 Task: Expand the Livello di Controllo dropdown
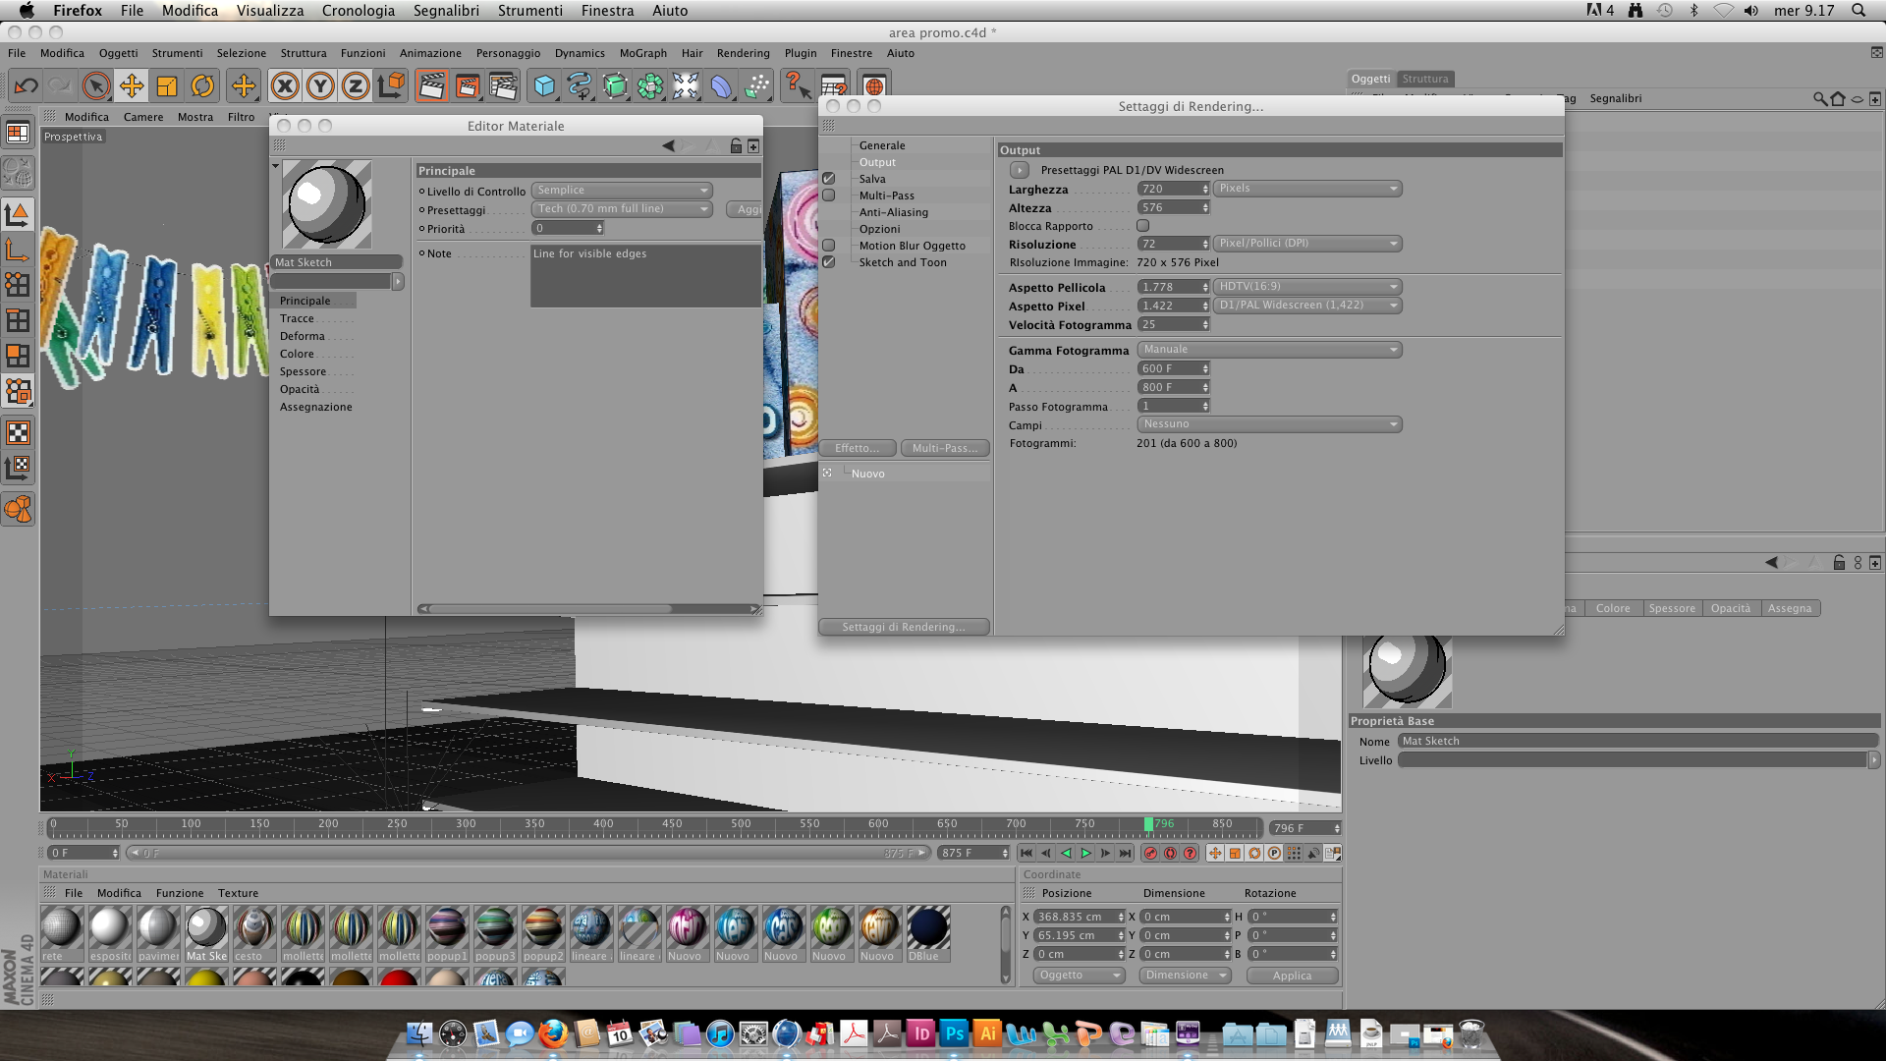pyautogui.click(x=622, y=191)
